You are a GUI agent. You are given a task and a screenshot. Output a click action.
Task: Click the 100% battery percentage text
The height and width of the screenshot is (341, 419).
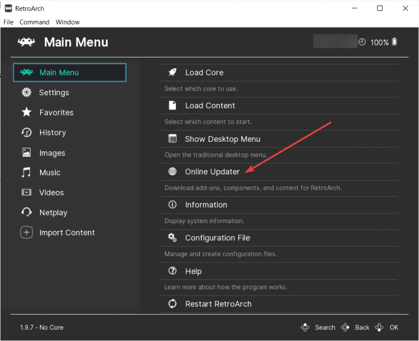click(379, 42)
